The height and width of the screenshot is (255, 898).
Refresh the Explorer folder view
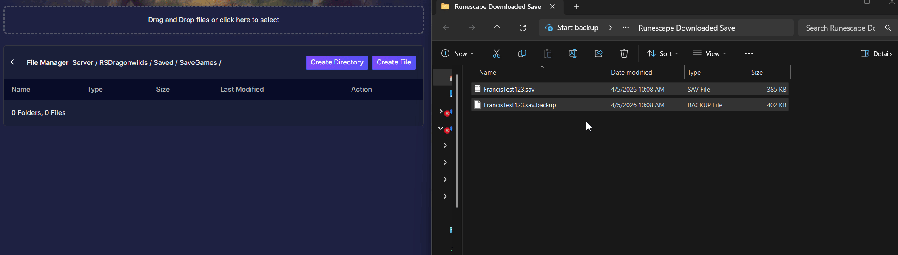[x=523, y=28]
